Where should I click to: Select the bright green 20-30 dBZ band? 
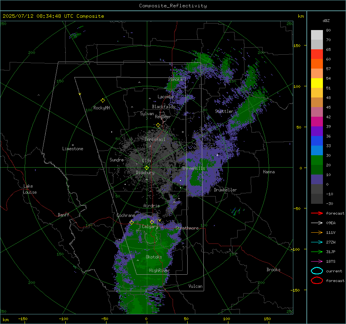click(x=317, y=160)
